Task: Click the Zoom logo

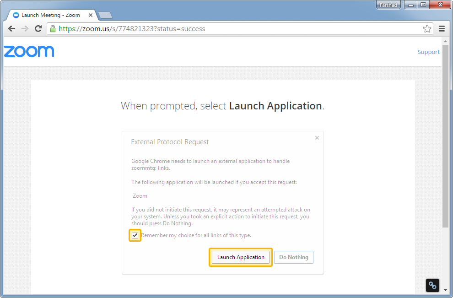Action: point(29,51)
